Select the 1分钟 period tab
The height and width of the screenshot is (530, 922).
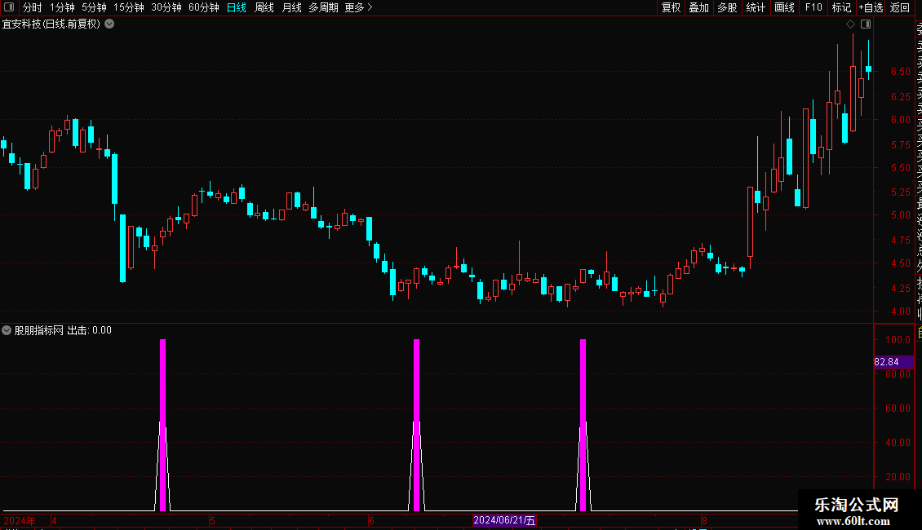click(62, 7)
